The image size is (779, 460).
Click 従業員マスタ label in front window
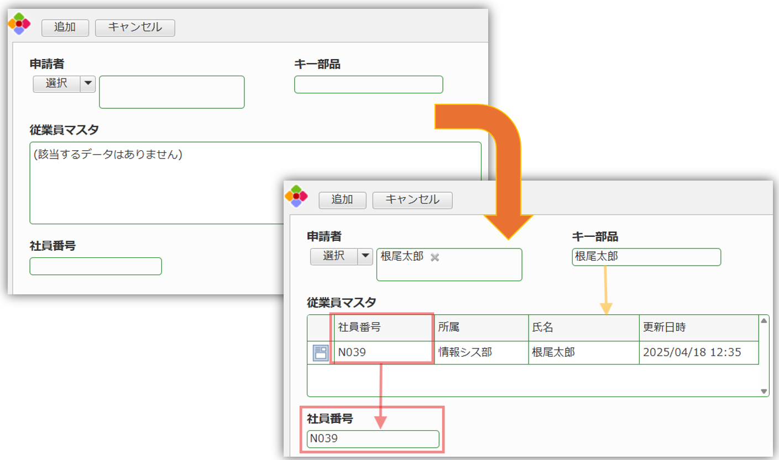pyautogui.click(x=342, y=302)
